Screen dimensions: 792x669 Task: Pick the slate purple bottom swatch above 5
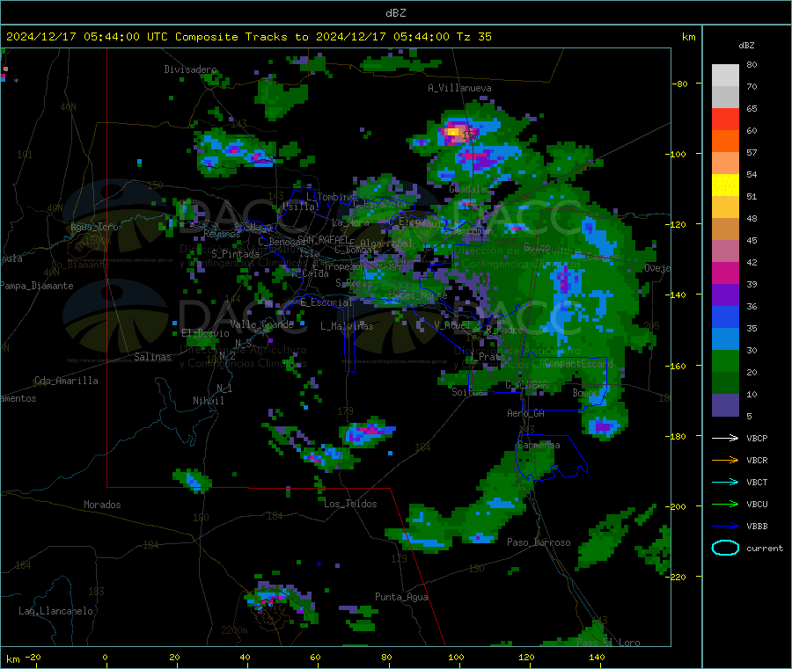coord(725,405)
